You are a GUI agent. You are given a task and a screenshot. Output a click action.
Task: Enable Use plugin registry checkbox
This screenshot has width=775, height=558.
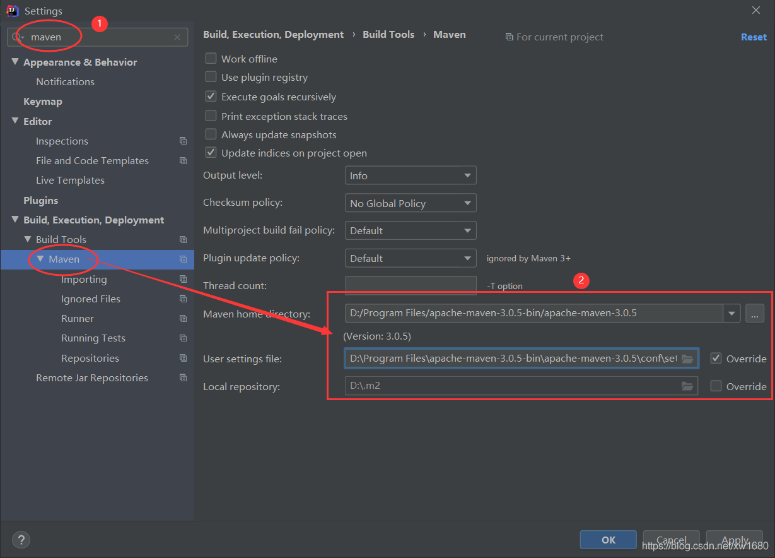[211, 77]
